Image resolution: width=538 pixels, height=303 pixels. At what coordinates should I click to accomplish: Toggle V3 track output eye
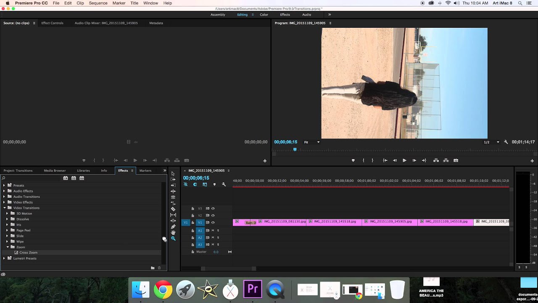[x=213, y=208]
